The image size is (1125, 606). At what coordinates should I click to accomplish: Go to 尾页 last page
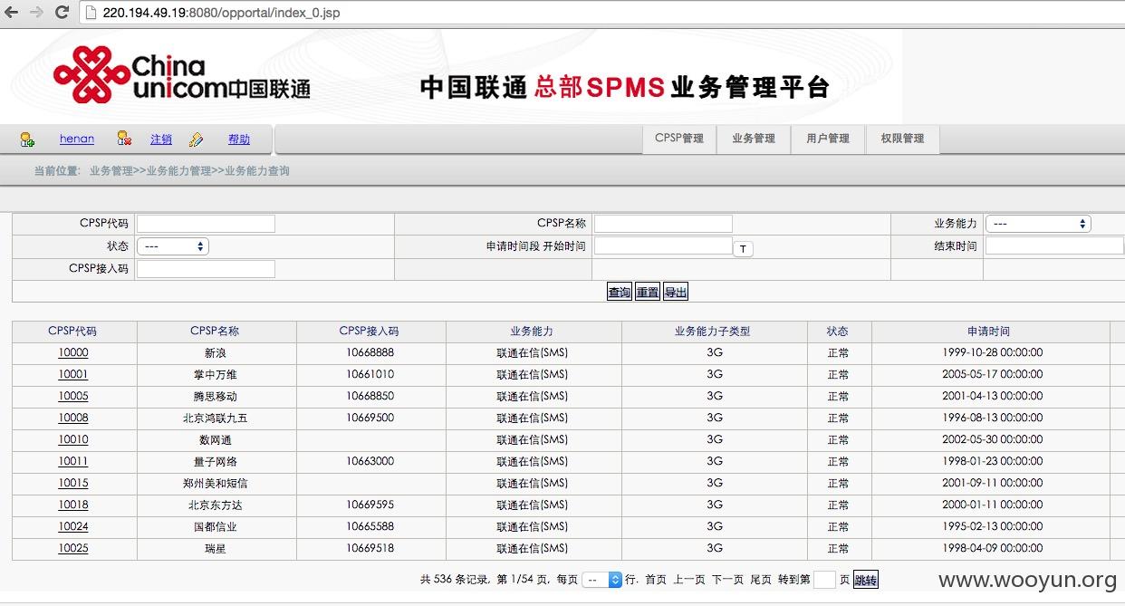point(761,580)
